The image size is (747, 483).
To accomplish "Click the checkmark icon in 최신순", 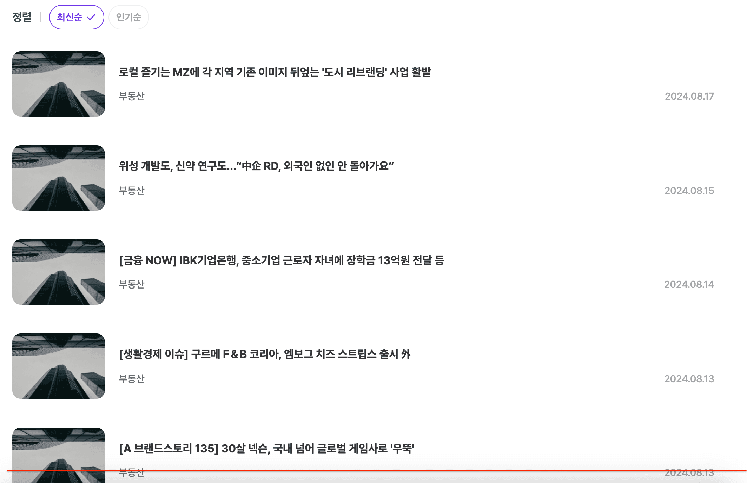I will [x=91, y=17].
